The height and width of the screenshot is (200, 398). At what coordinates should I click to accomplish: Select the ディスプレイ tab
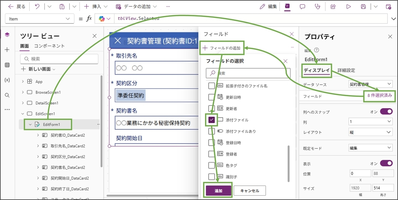(x=317, y=70)
